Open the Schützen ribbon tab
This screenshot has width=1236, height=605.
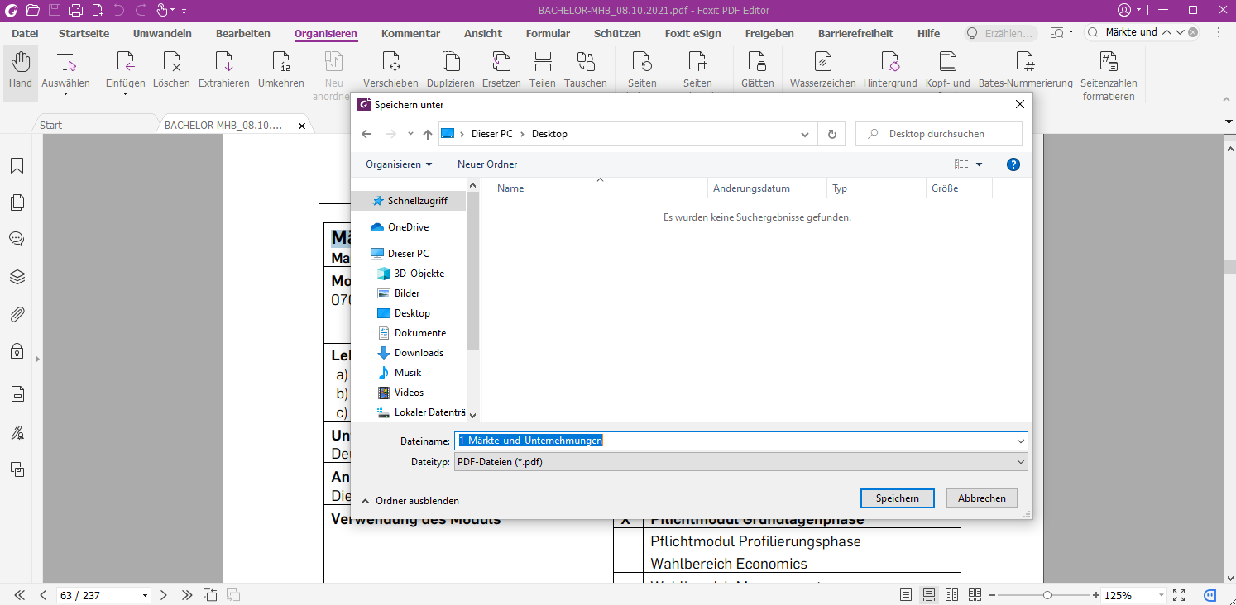coord(617,34)
